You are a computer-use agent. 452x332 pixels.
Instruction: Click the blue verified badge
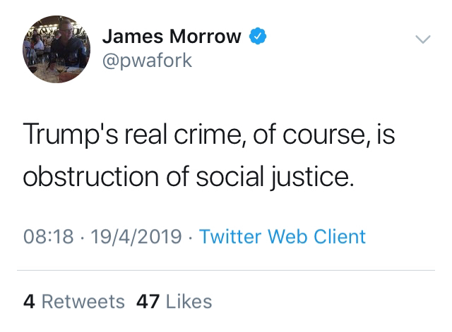point(258,36)
